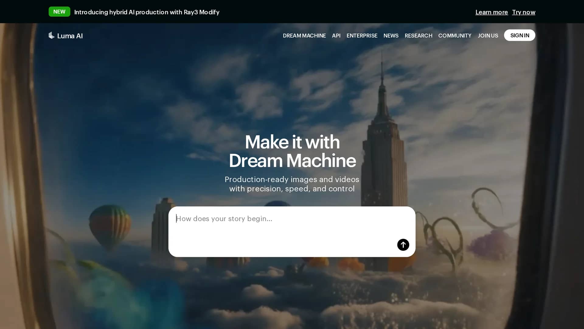Viewport: 584px width, 329px height.
Task: Click the Try now link
Action: pyautogui.click(x=523, y=12)
